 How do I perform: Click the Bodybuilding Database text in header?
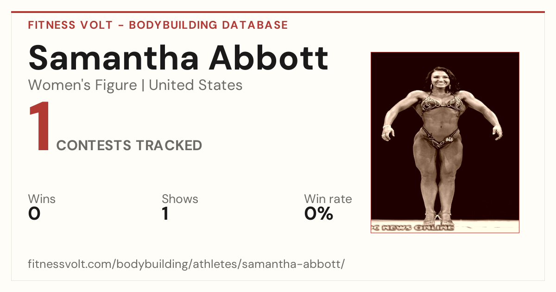(x=208, y=25)
